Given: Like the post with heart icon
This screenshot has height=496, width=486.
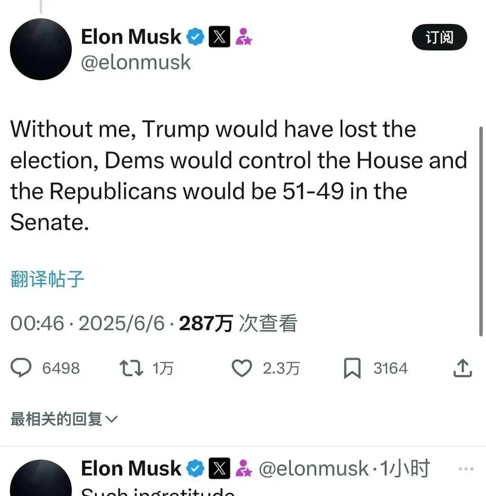Looking at the screenshot, I should coord(242,368).
